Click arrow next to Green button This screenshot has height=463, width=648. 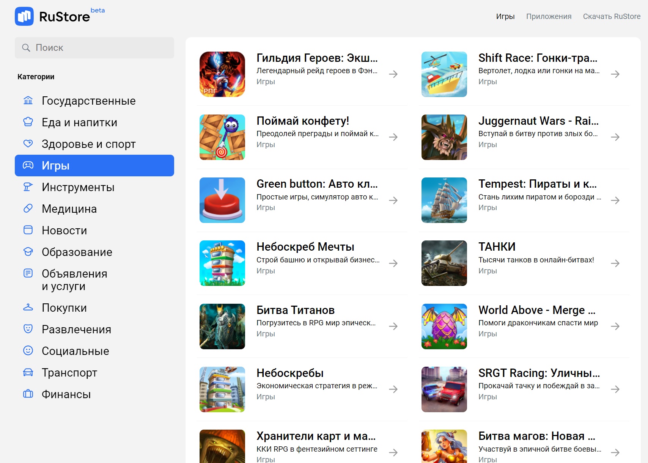(x=393, y=200)
